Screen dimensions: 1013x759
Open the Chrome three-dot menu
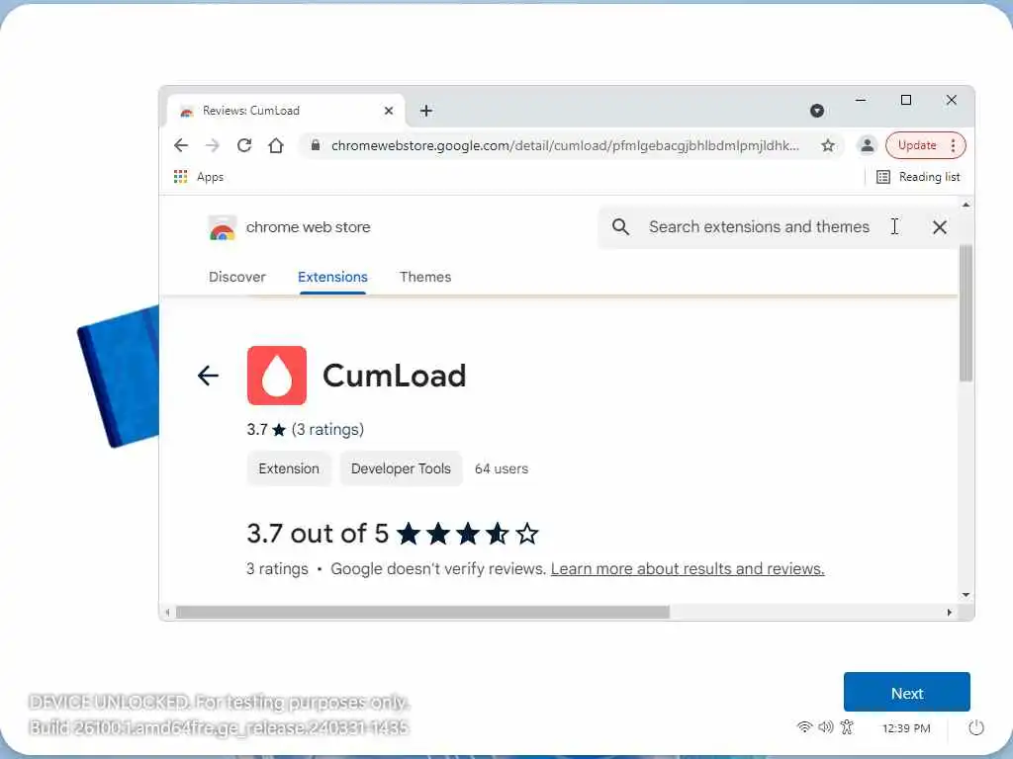click(953, 145)
